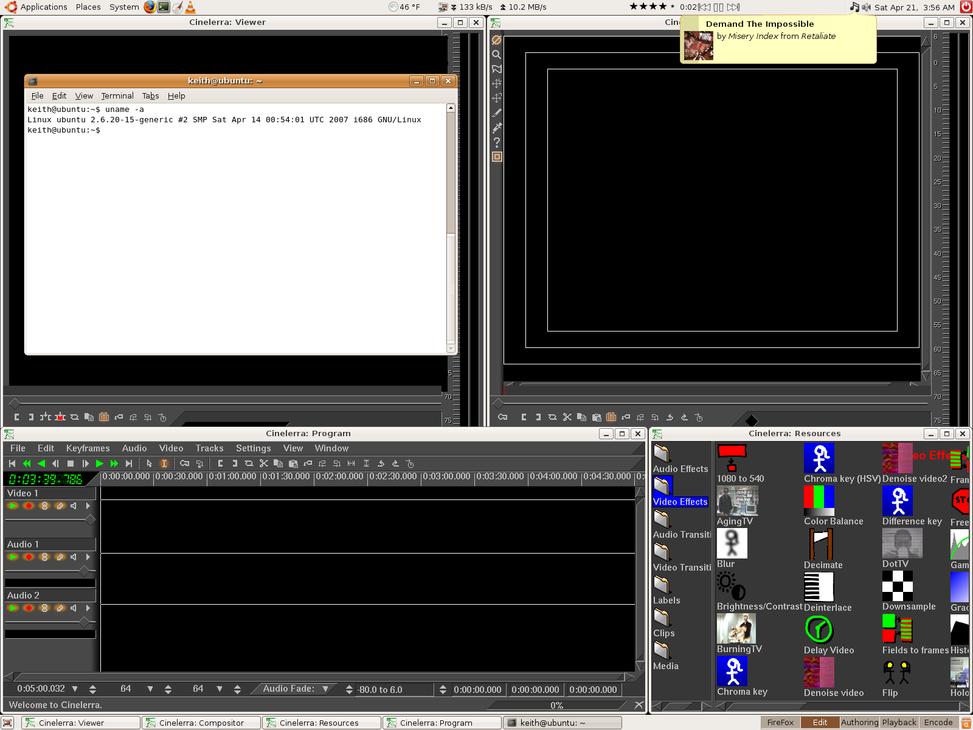Open the automation range -80.0 to 6.0 field
This screenshot has width=973, height=730.
(x=394, y=690)
